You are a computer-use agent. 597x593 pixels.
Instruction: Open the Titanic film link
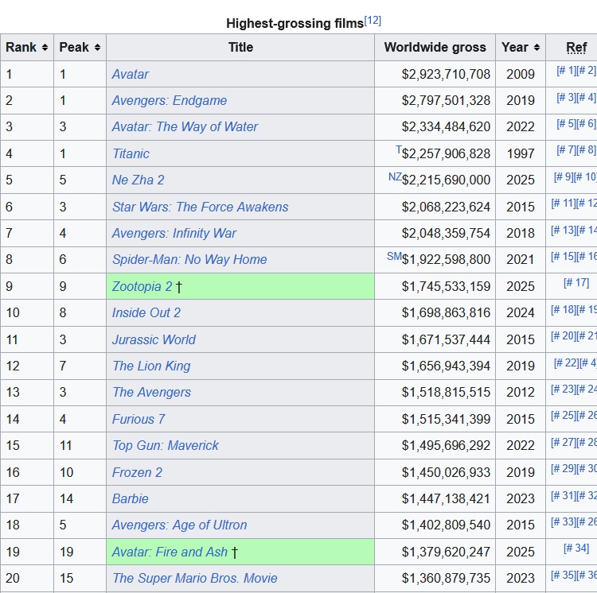tap(131, 153)
